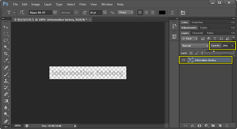The width and height of the screenshot is (237, 129).
Task: Lock layer position
Action: (x=202, y=53)
